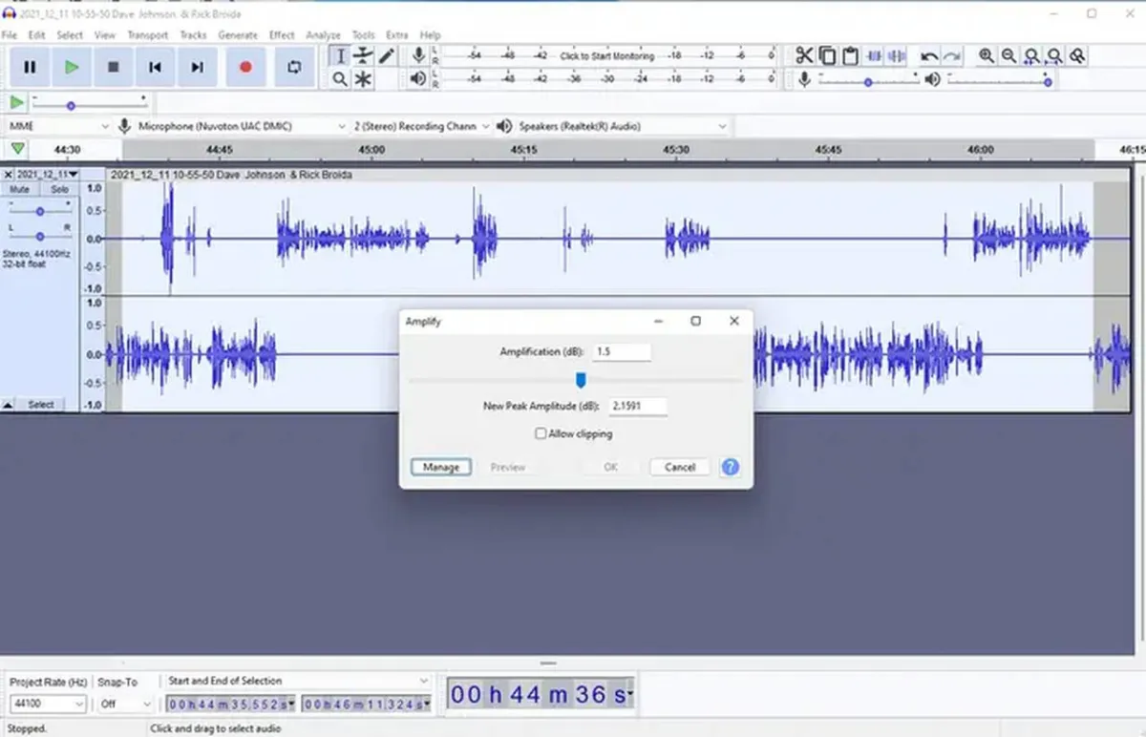1146x737 pixels.
Task: Cancel the Amplify dialog
Action: pos(679,467)
